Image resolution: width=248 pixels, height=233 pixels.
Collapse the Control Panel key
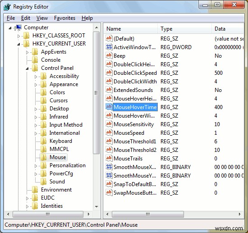click(27, 69)
